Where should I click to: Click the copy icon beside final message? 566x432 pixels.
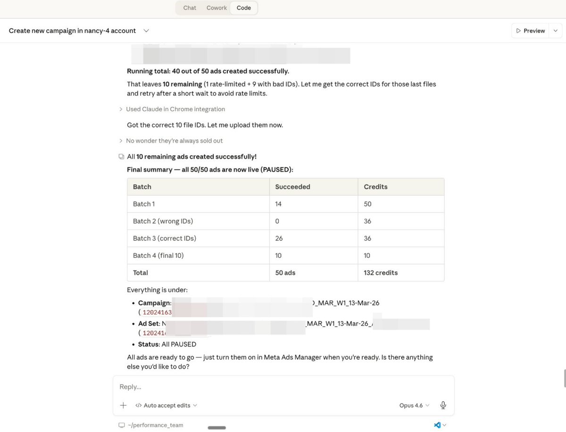pos(121,157)
